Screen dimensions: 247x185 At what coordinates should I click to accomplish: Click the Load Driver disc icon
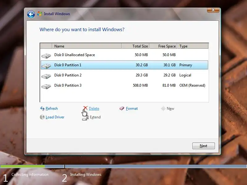tap(42, 117)
